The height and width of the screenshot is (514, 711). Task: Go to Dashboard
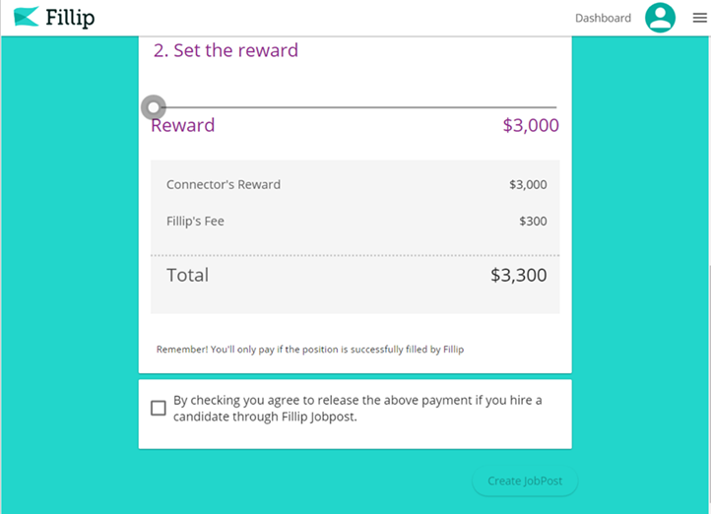(603, 18)
